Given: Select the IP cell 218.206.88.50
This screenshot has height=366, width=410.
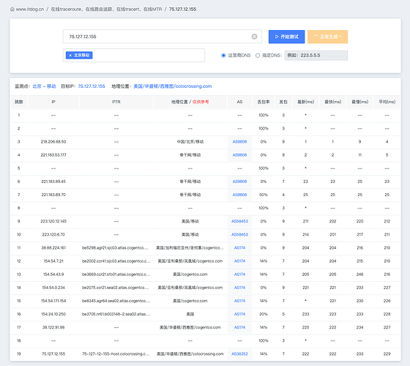Looking at the screenshot, I should tap(53, 142).
